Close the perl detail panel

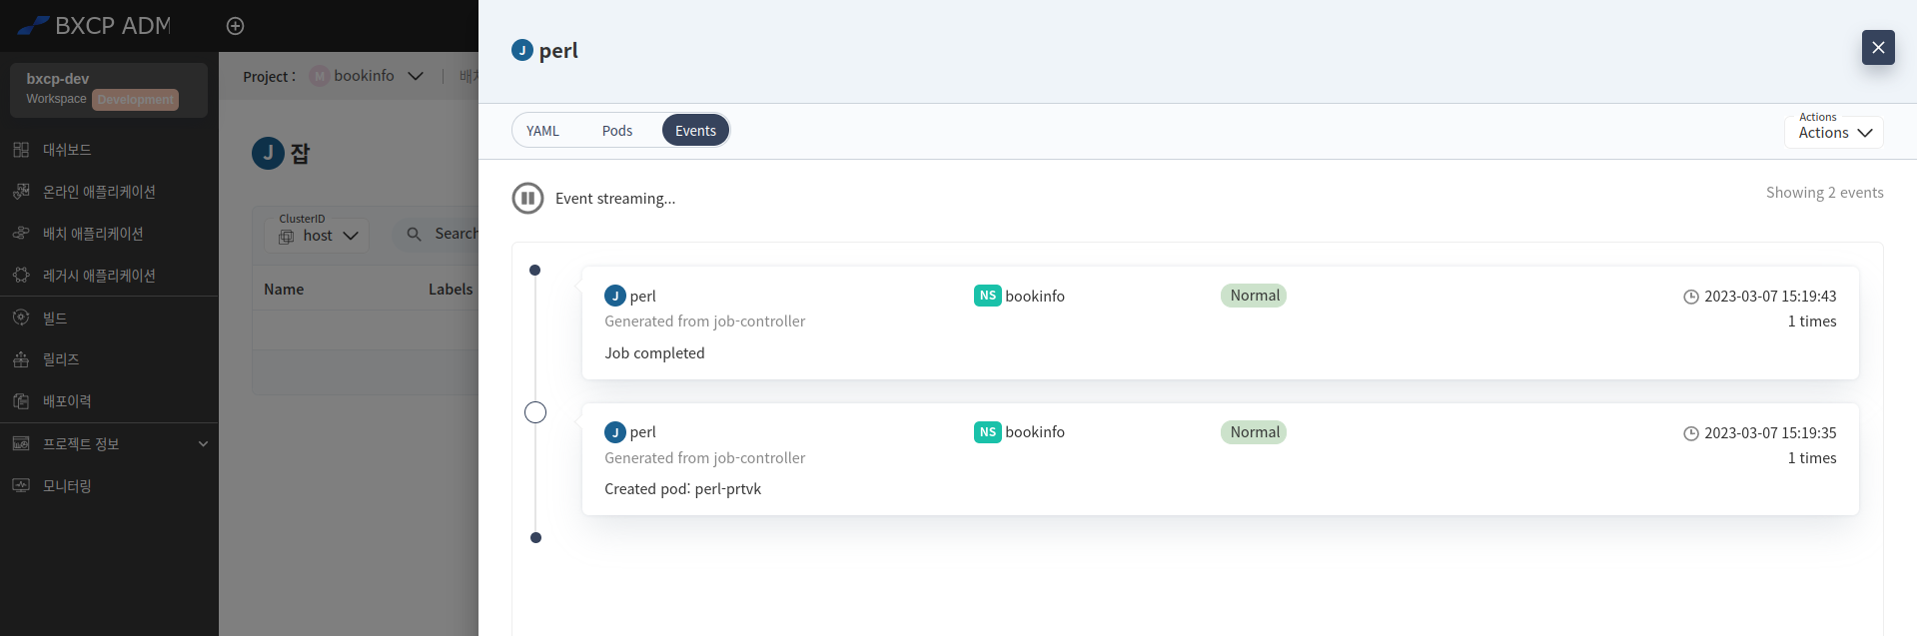coord(1878,47)
